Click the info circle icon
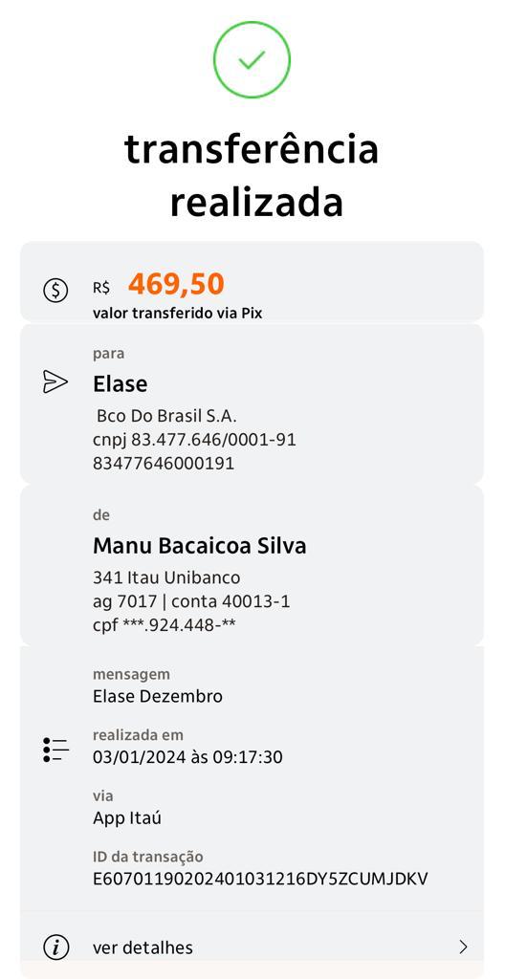The image size is (505, 979). click(55, 947)
